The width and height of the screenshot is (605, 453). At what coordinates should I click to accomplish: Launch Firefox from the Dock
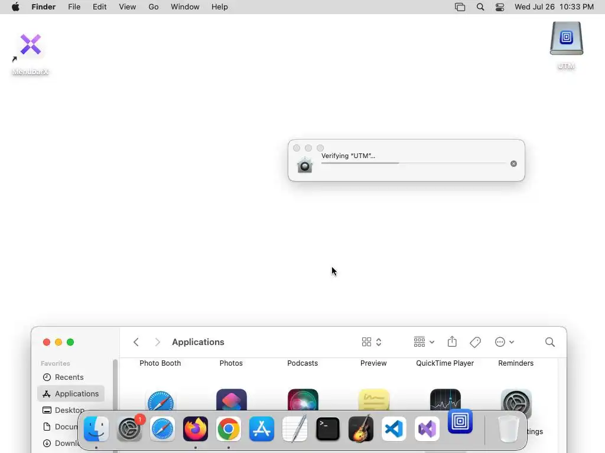(x=195, y=429)
